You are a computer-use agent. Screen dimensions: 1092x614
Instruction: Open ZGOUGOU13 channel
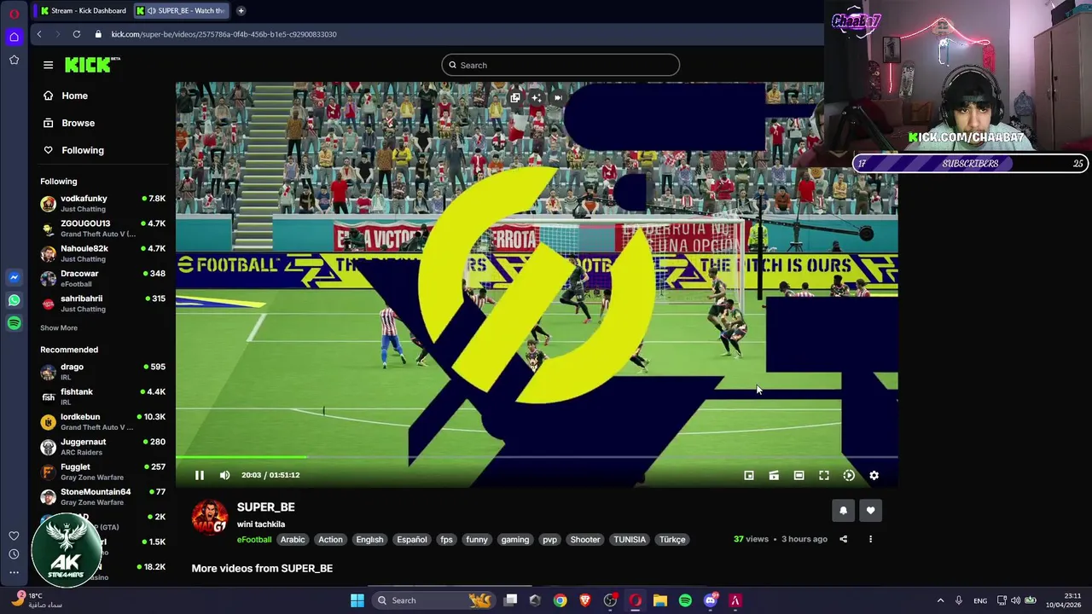(x=102, y=229)
